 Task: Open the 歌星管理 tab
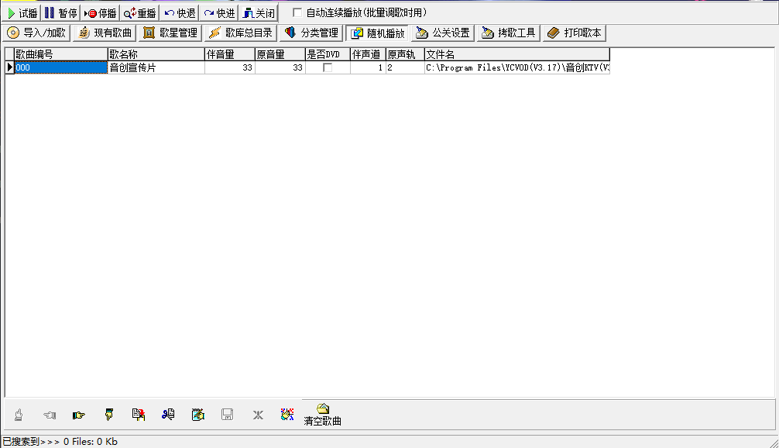tap(170, 33)
